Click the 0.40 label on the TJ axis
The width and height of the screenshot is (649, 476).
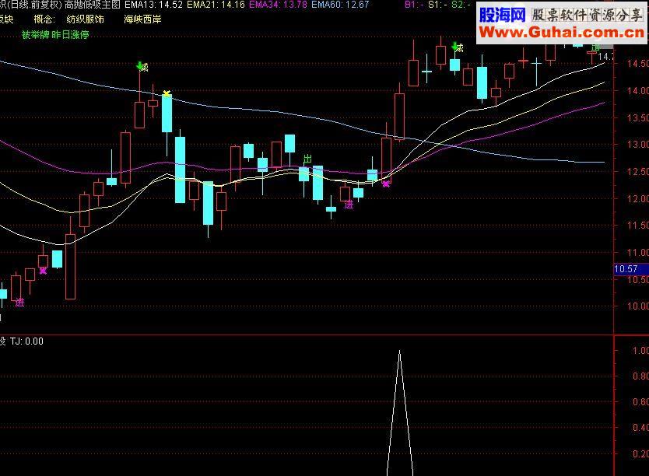[x=640, y=428]
